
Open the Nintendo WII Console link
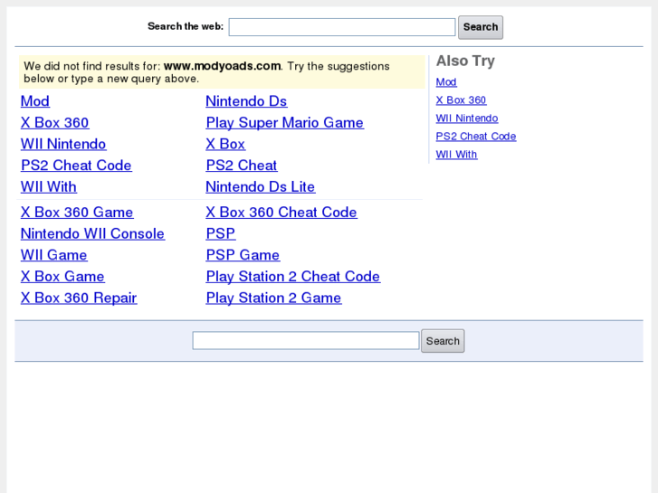coord(92,233)
